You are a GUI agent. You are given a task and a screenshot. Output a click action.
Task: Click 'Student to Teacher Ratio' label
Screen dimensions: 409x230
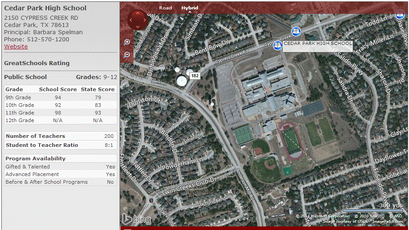tap(42, 145)
